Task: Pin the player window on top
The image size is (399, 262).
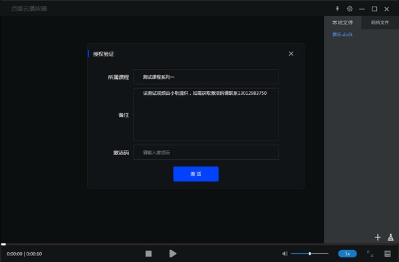Action: point(337,9)
